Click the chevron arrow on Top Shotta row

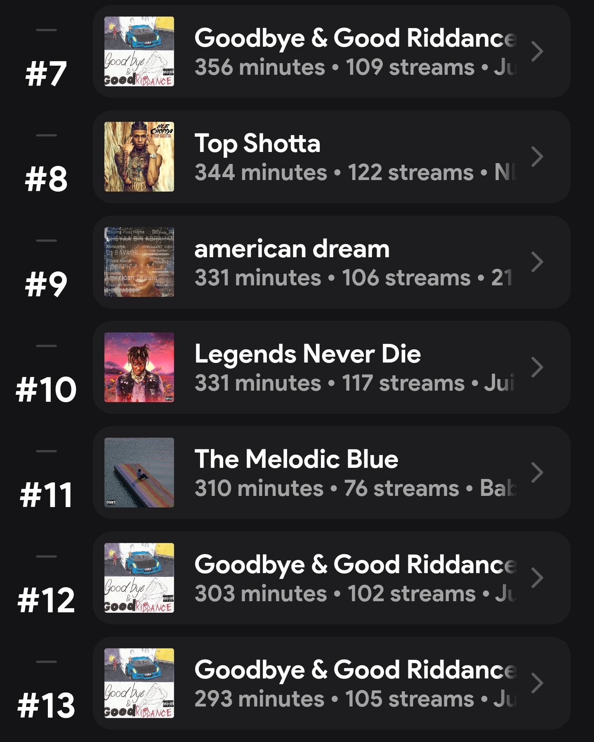[x=537, y=156]
